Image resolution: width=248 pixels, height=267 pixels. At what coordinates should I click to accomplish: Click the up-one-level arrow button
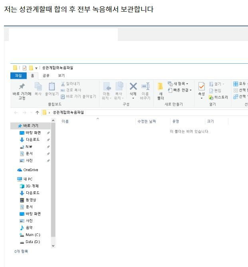click(37, 113)
